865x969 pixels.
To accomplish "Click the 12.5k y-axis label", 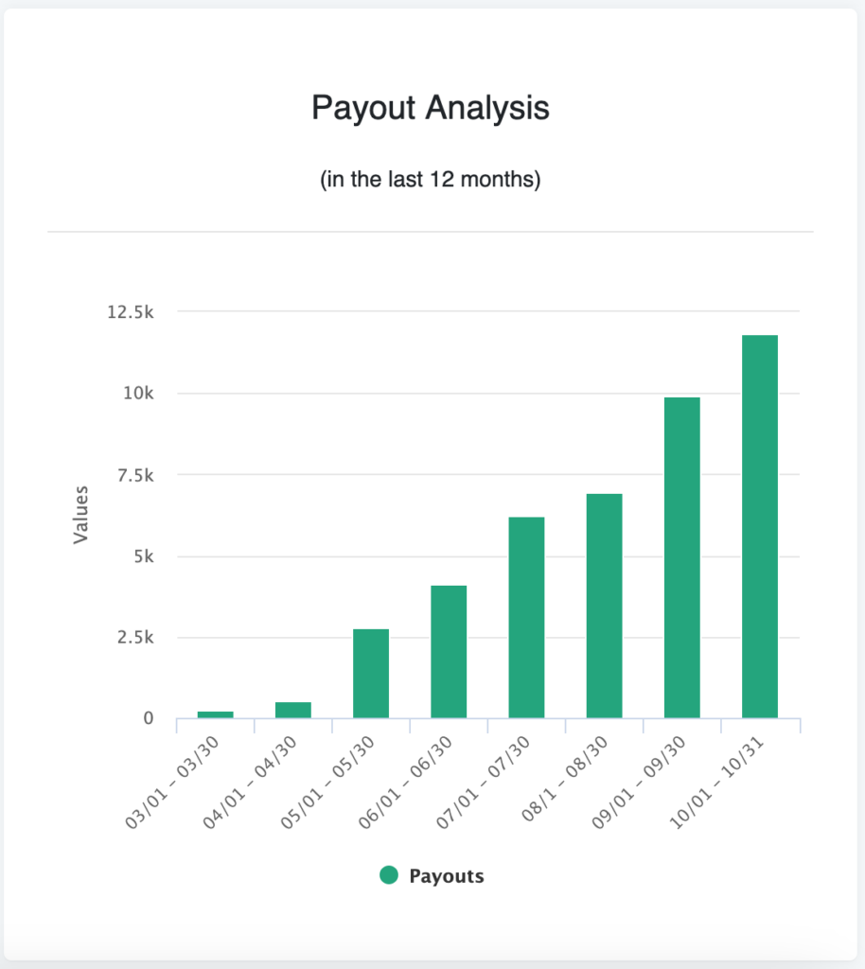I will (130, 312).
